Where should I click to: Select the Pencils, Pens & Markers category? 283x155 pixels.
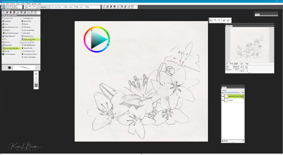[x=11, y=48]
